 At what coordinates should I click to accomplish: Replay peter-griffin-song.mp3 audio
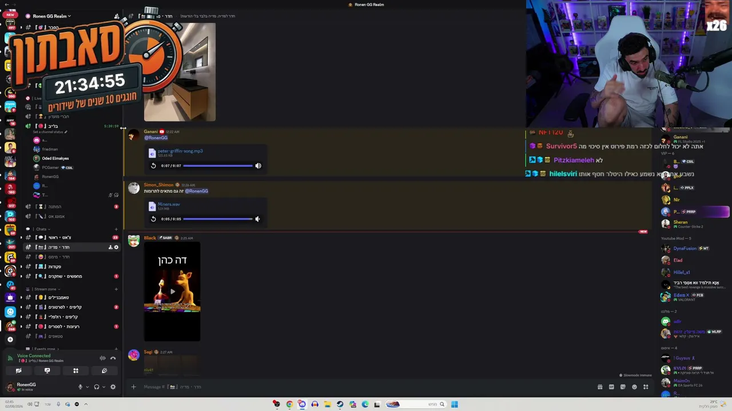pyautogui.click(x=153, y=166)
